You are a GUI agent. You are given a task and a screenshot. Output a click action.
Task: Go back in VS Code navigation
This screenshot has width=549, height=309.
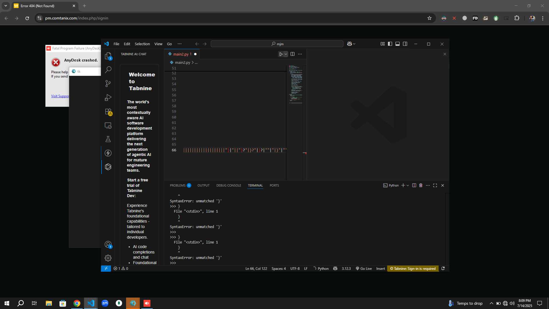pyautogui.click(x=197, y=44)
